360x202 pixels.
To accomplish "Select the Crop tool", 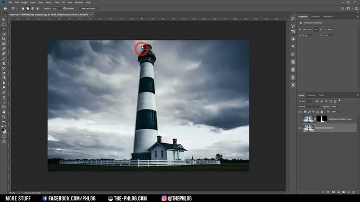I will click(x=4, y=39).
